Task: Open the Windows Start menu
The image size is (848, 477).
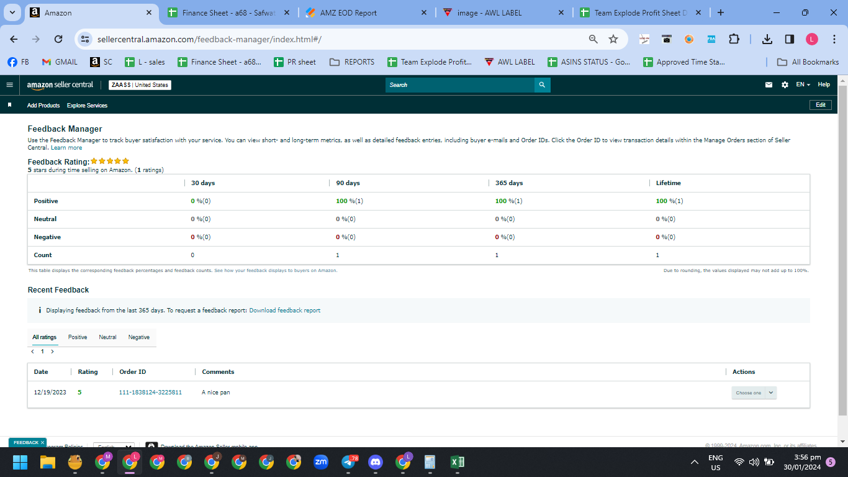Action: coord(20,462)
